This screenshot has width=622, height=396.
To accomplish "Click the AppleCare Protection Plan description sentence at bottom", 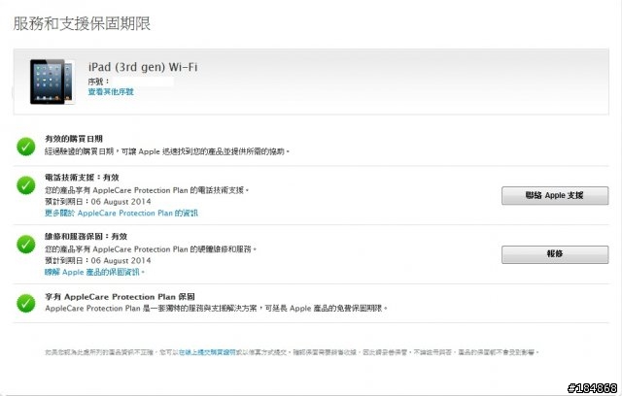I will 216,308.
